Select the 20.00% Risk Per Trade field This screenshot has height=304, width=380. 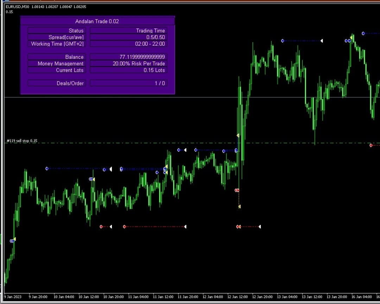tap(139, 64)
